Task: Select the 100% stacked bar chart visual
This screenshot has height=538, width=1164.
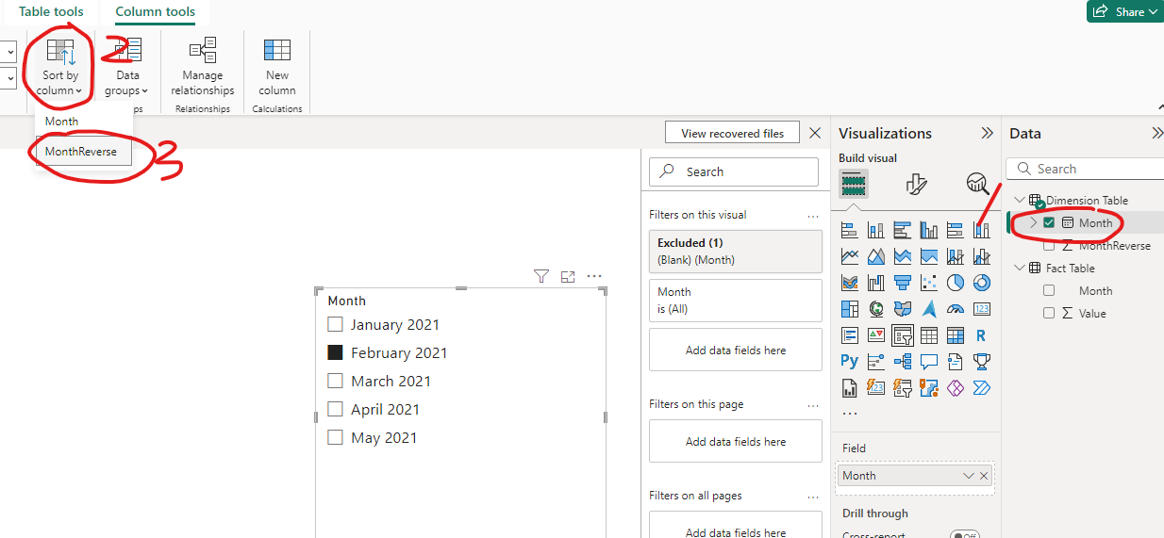Action: tap(955, 230)
